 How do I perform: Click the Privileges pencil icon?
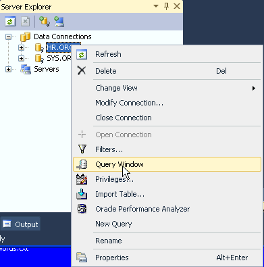(82, 179)
